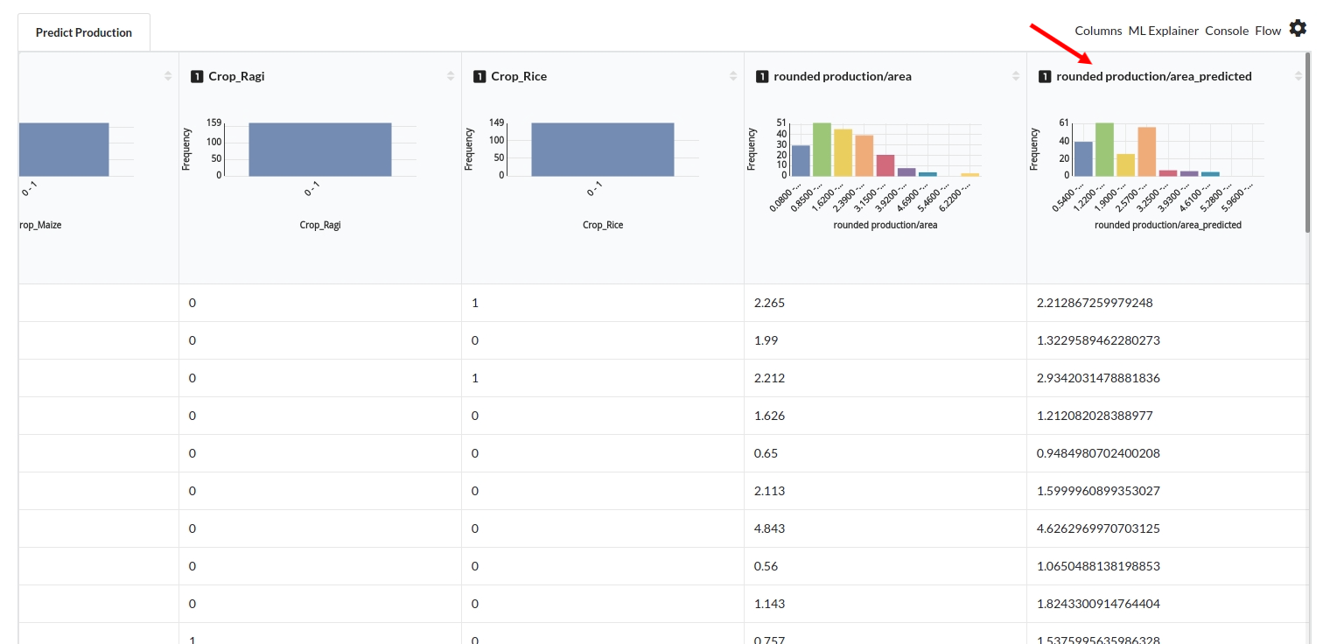1337x644 pixels.
Task: Click the rounded production/area_predicted type icon
Action: (x=1045, y=77)
